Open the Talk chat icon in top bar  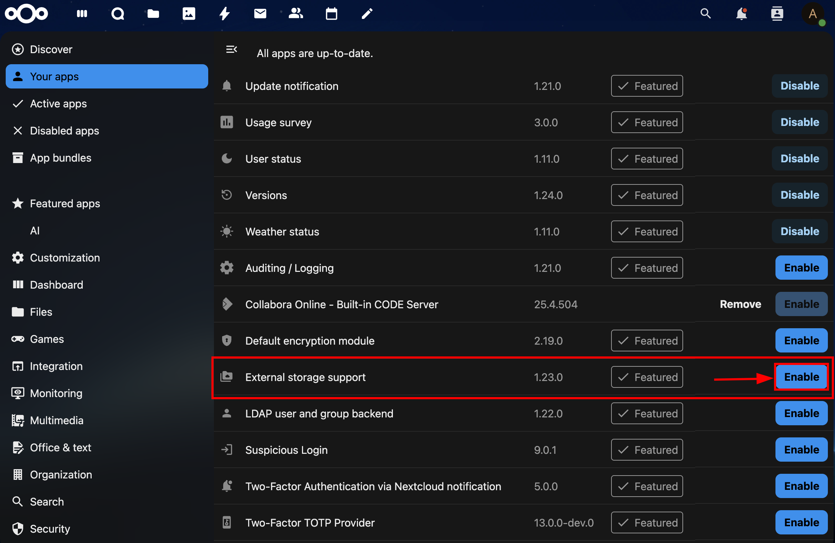pos(118,14)
